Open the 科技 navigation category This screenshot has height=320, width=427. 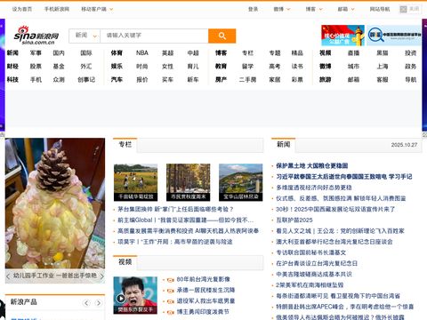pos(12,80)
